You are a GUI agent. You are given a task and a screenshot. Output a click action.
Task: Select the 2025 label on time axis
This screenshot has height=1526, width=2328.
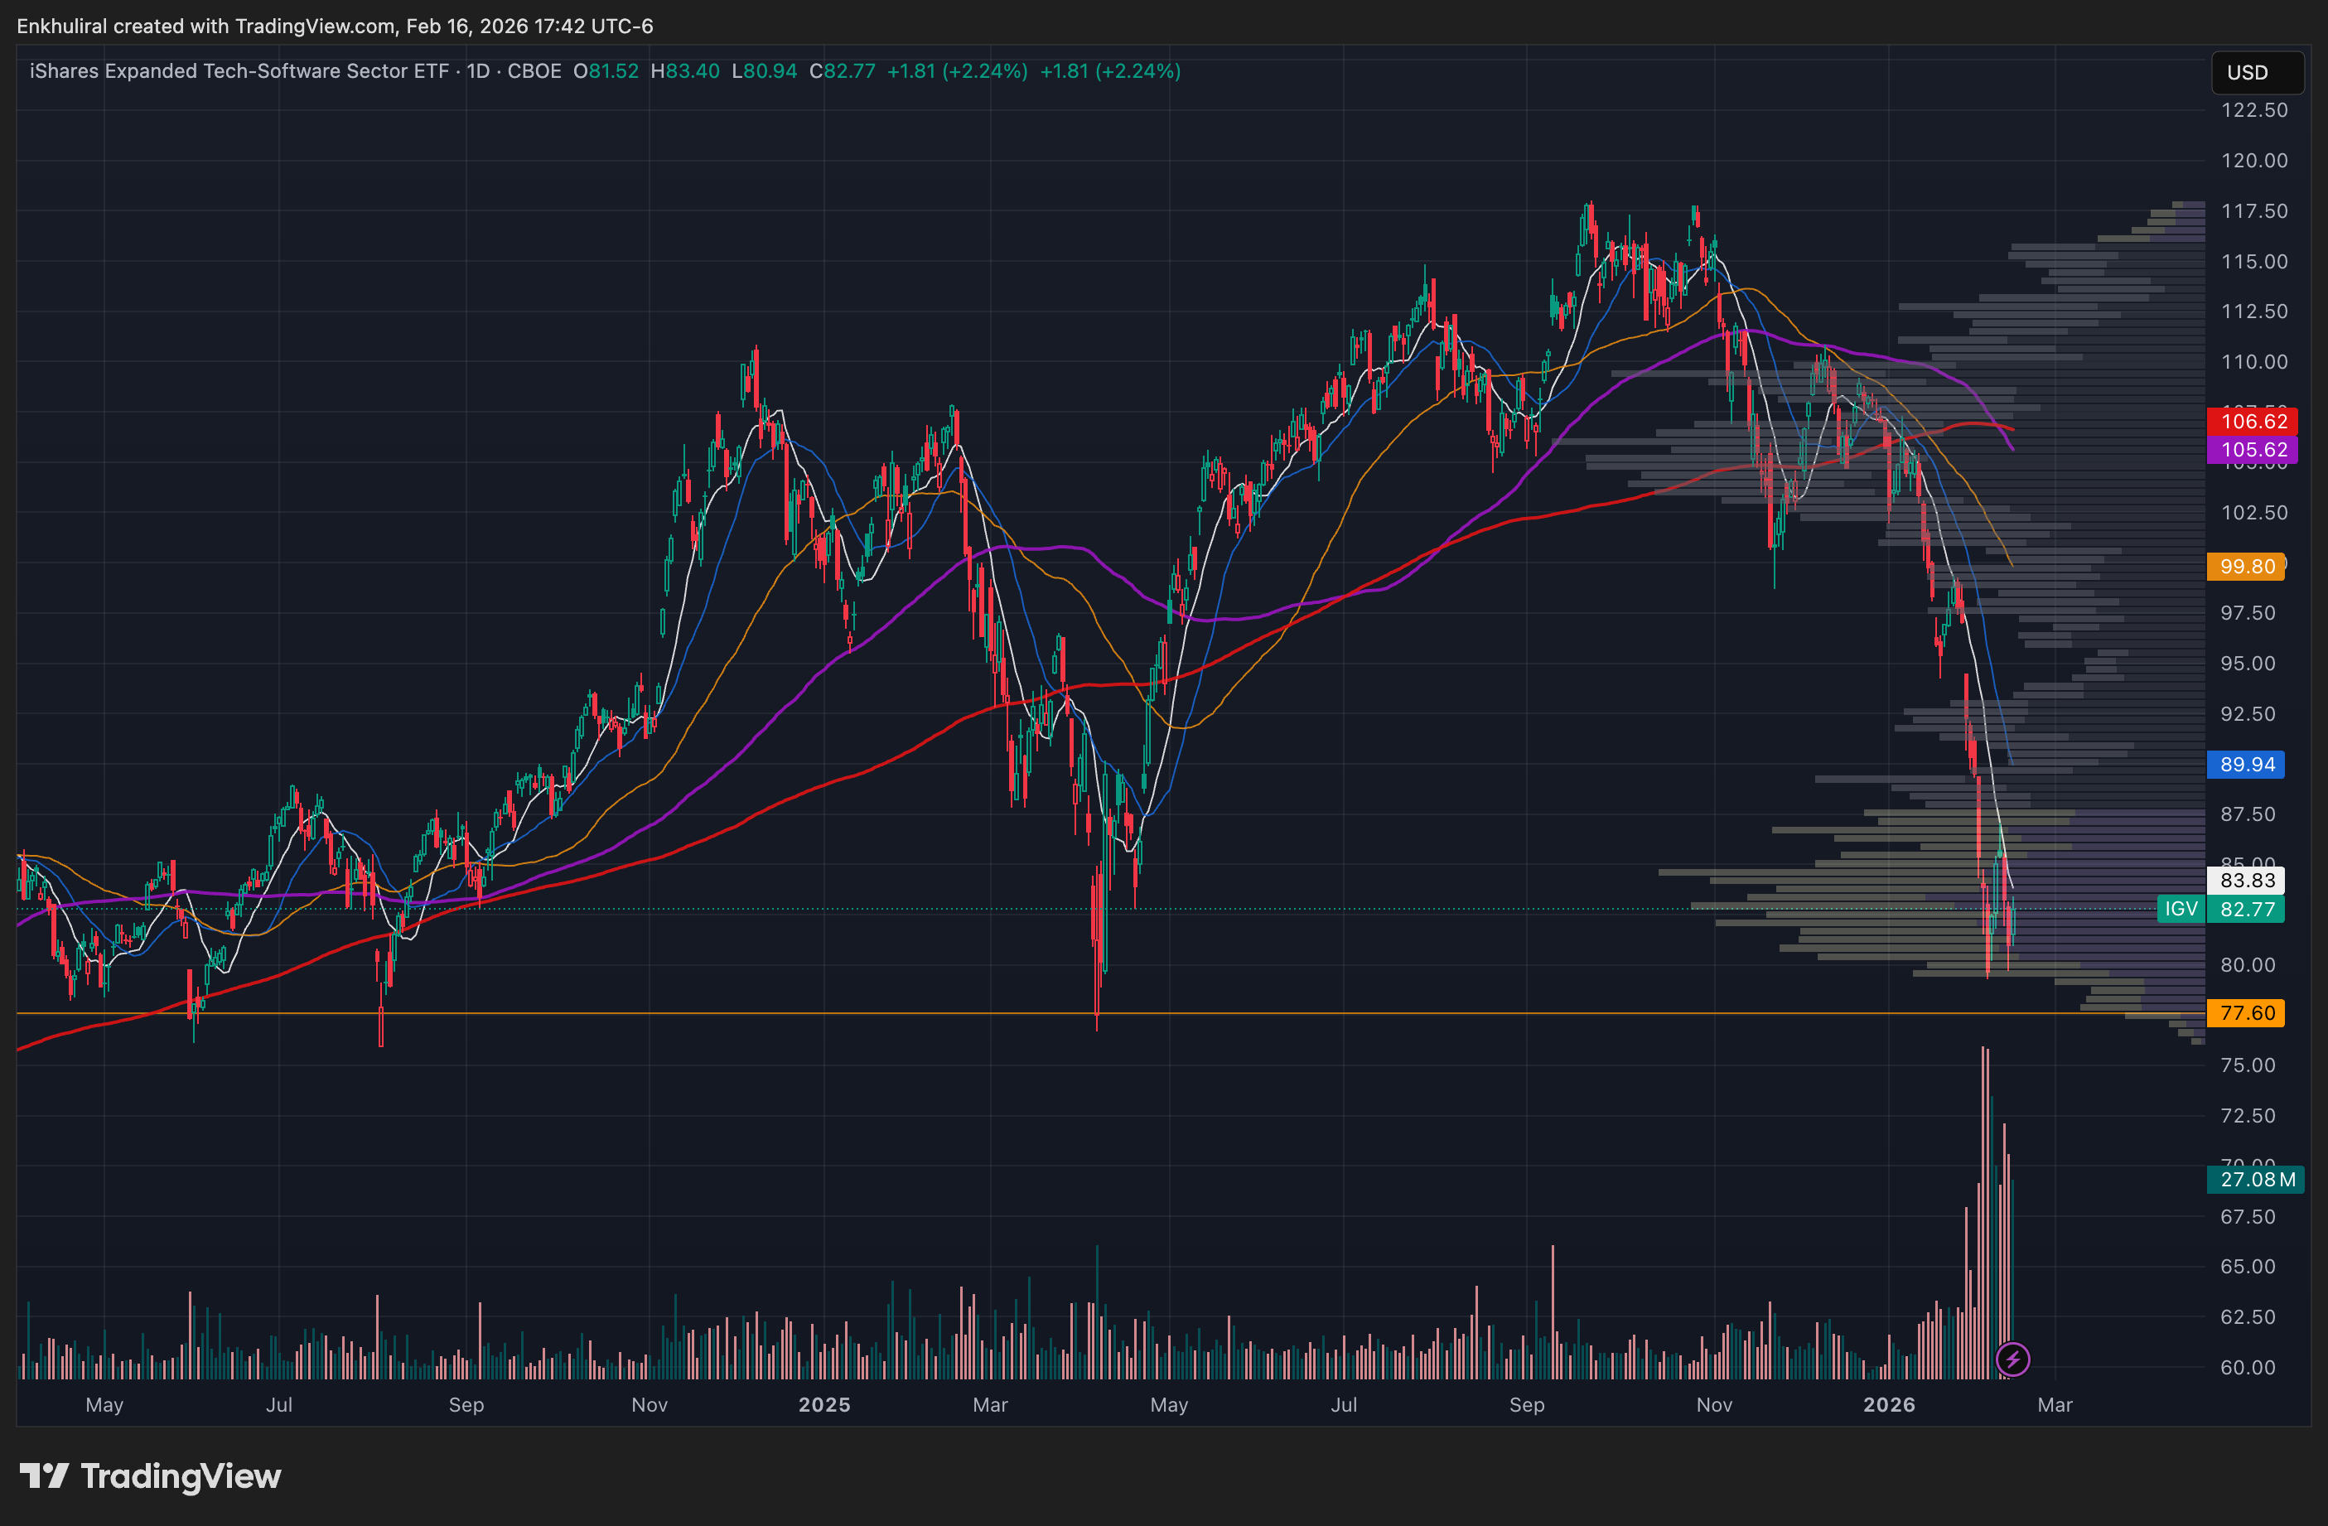823,1405
